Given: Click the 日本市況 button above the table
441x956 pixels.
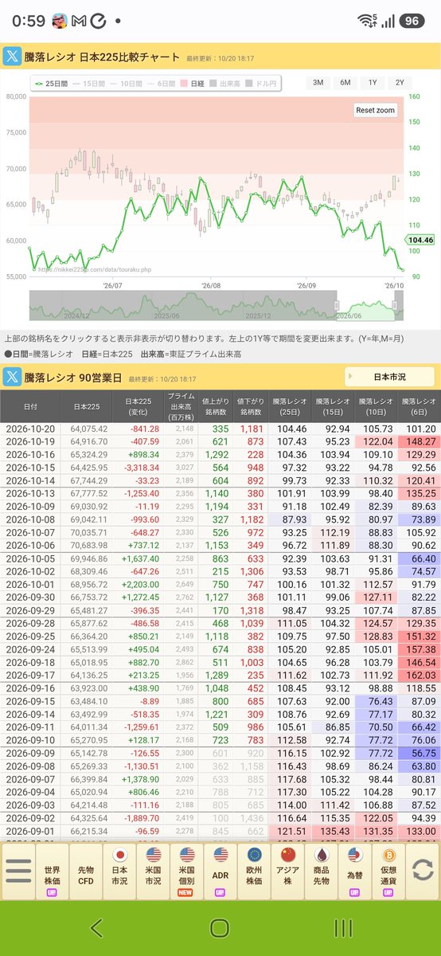Looking at the screenshot, I should click(389, 377).
